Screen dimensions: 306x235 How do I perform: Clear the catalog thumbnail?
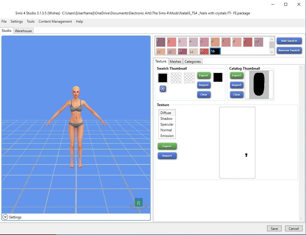236,95
